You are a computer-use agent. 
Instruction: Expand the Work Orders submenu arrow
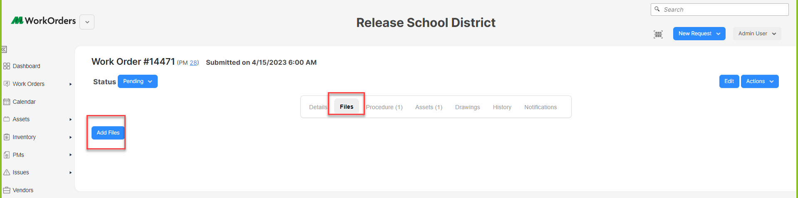pos(71,84)
